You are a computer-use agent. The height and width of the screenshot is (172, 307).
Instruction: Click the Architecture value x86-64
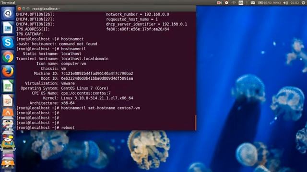(x=68, y=103)
